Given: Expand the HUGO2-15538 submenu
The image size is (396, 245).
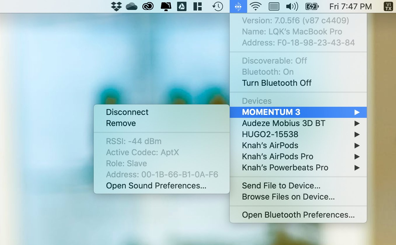Looking at the screenshot, I should pos(270,134).
